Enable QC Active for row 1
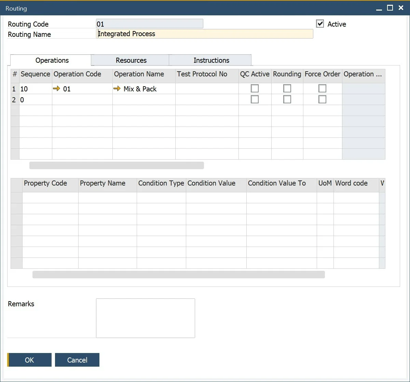This screenshot has height=382, width=410. pos(255,89)
